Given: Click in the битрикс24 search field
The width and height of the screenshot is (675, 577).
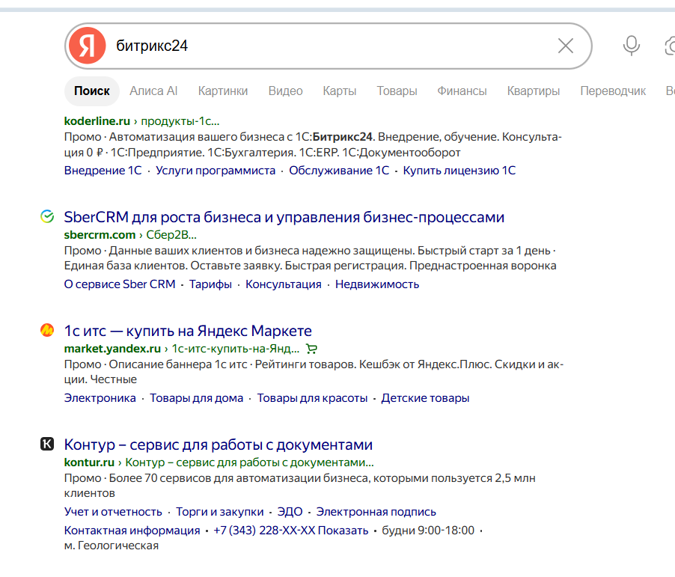Looking at the screenshot, I should pyautogui.click(x=332, y=46).
